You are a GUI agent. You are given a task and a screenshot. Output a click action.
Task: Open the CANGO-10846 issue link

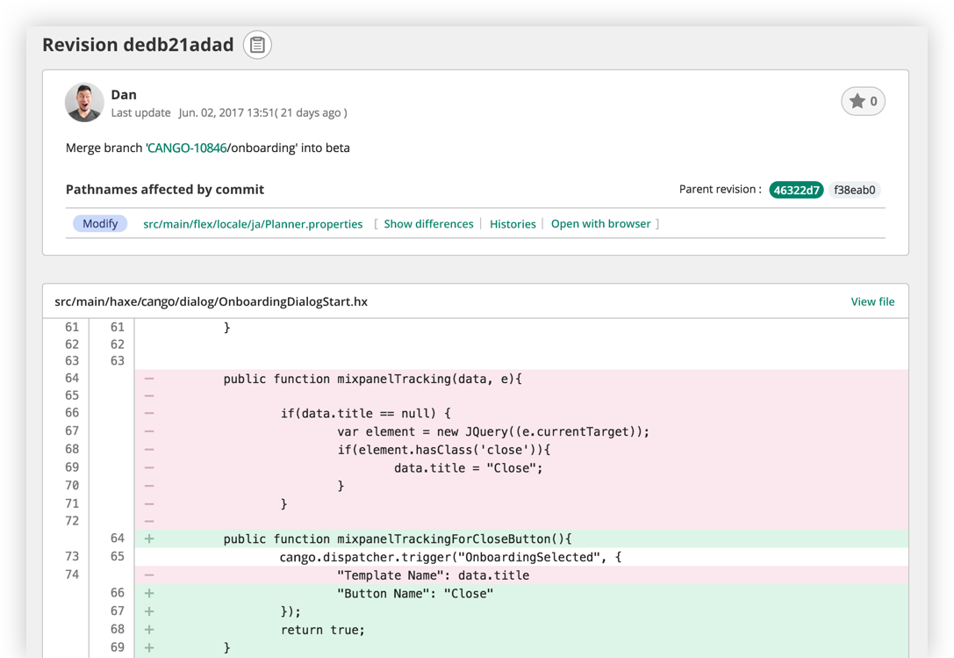[x=186, y=148]
